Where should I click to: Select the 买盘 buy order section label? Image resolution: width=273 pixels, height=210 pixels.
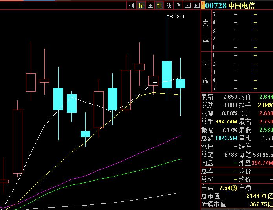[x=206, y=72]
